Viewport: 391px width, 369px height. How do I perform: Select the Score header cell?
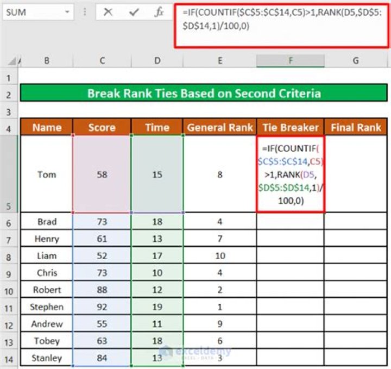coord(102,127)
